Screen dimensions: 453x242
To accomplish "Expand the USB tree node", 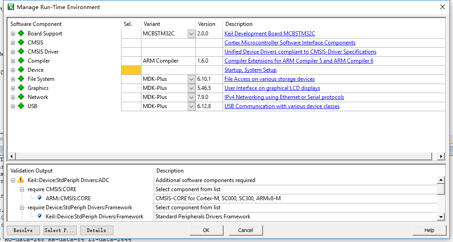I will click(x=13, y=106).
